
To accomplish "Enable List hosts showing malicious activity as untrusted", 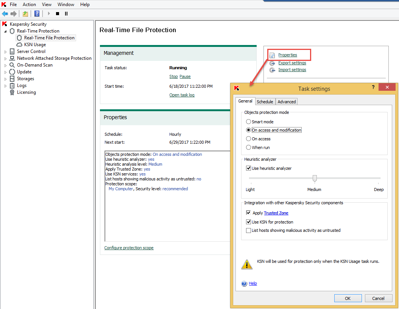I will (x=249, y=230).
